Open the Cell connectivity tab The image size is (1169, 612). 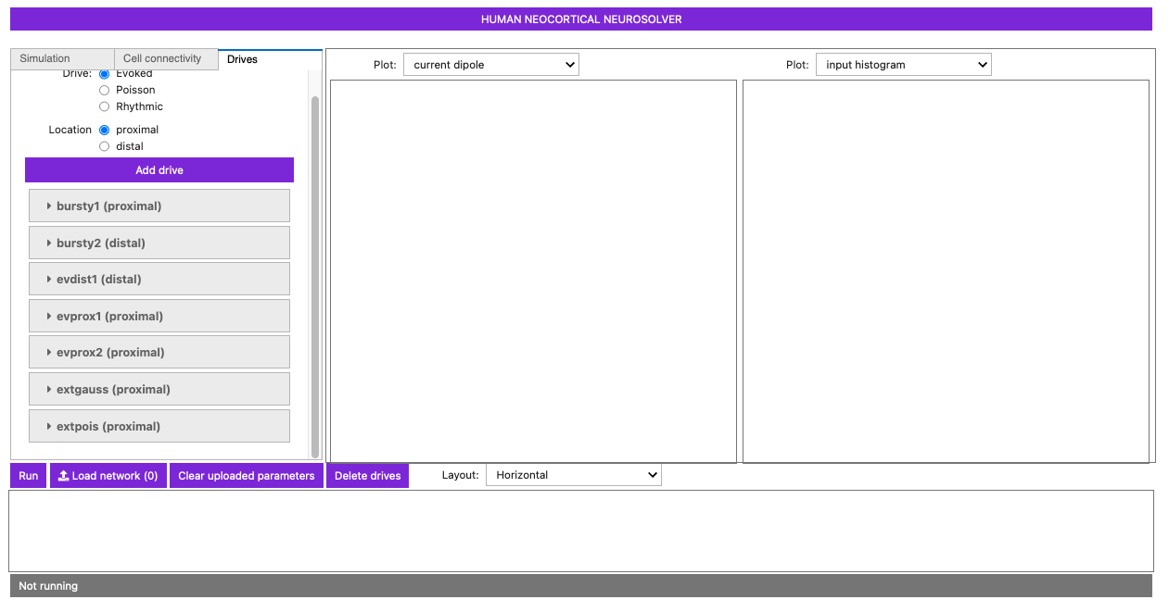[166, 58]
